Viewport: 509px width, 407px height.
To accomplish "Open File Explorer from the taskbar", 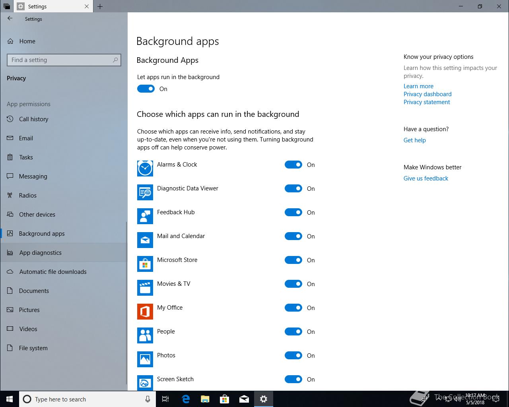I will tap(205, 399).
